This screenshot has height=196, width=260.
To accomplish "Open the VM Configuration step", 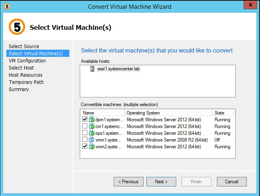I will [x=27, y=61].
